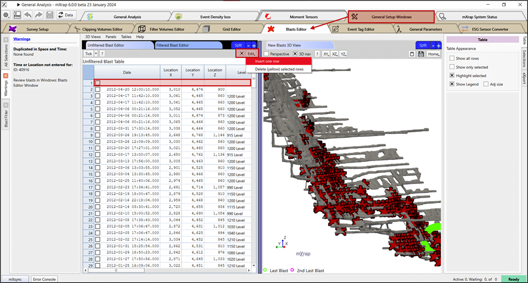Toggle the Show all rows checkbox
The width and height of the screenshot is (528, 283).
pos(452,58)
